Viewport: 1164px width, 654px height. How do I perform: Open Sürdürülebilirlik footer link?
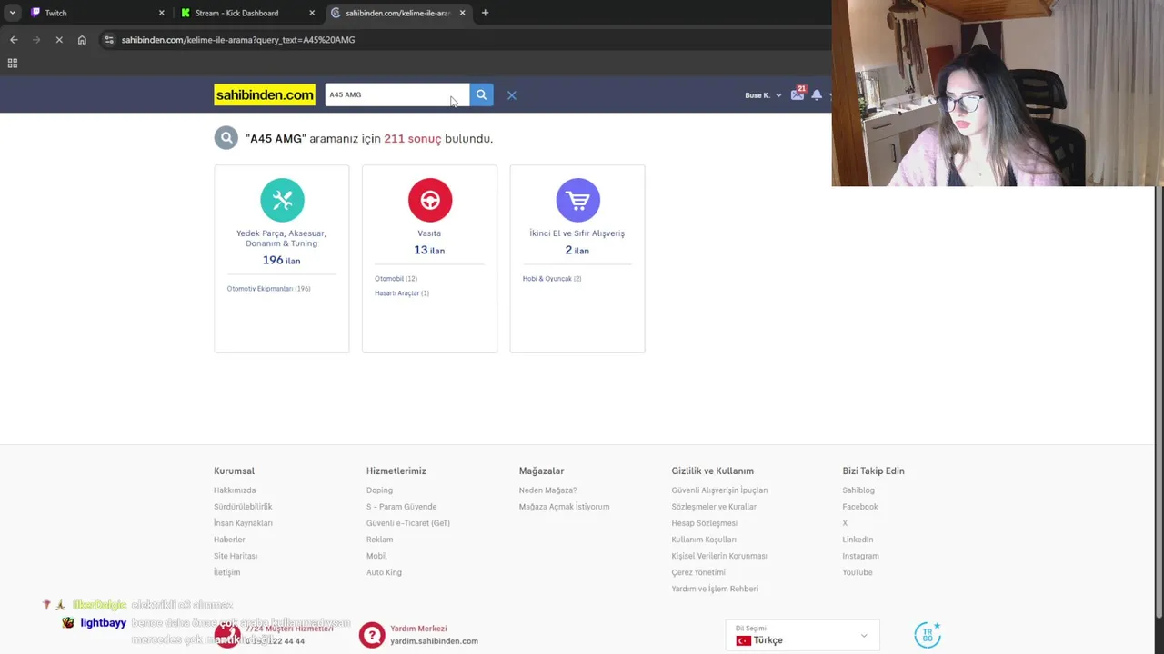[243, 507]
